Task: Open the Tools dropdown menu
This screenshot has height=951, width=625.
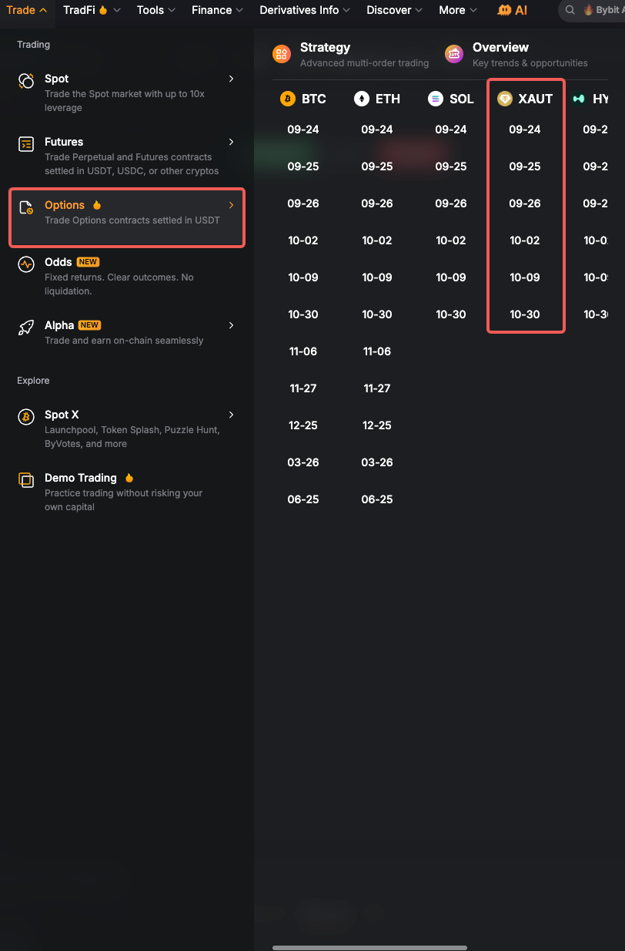Action: [156, 10]
